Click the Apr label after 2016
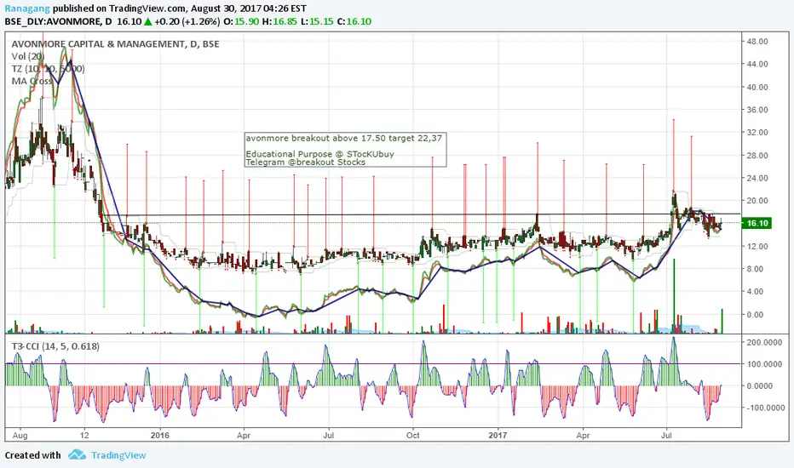This screenshot has height=468, width=794. pyautogui.click(x=244, y=435)
